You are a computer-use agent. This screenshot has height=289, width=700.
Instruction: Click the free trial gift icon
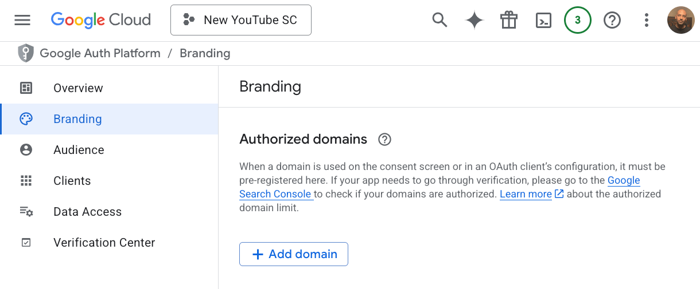pos(509,20)
